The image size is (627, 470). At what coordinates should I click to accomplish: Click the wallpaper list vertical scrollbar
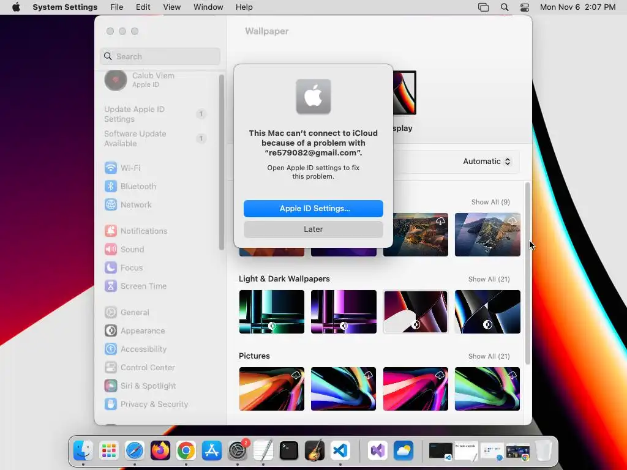527,274
